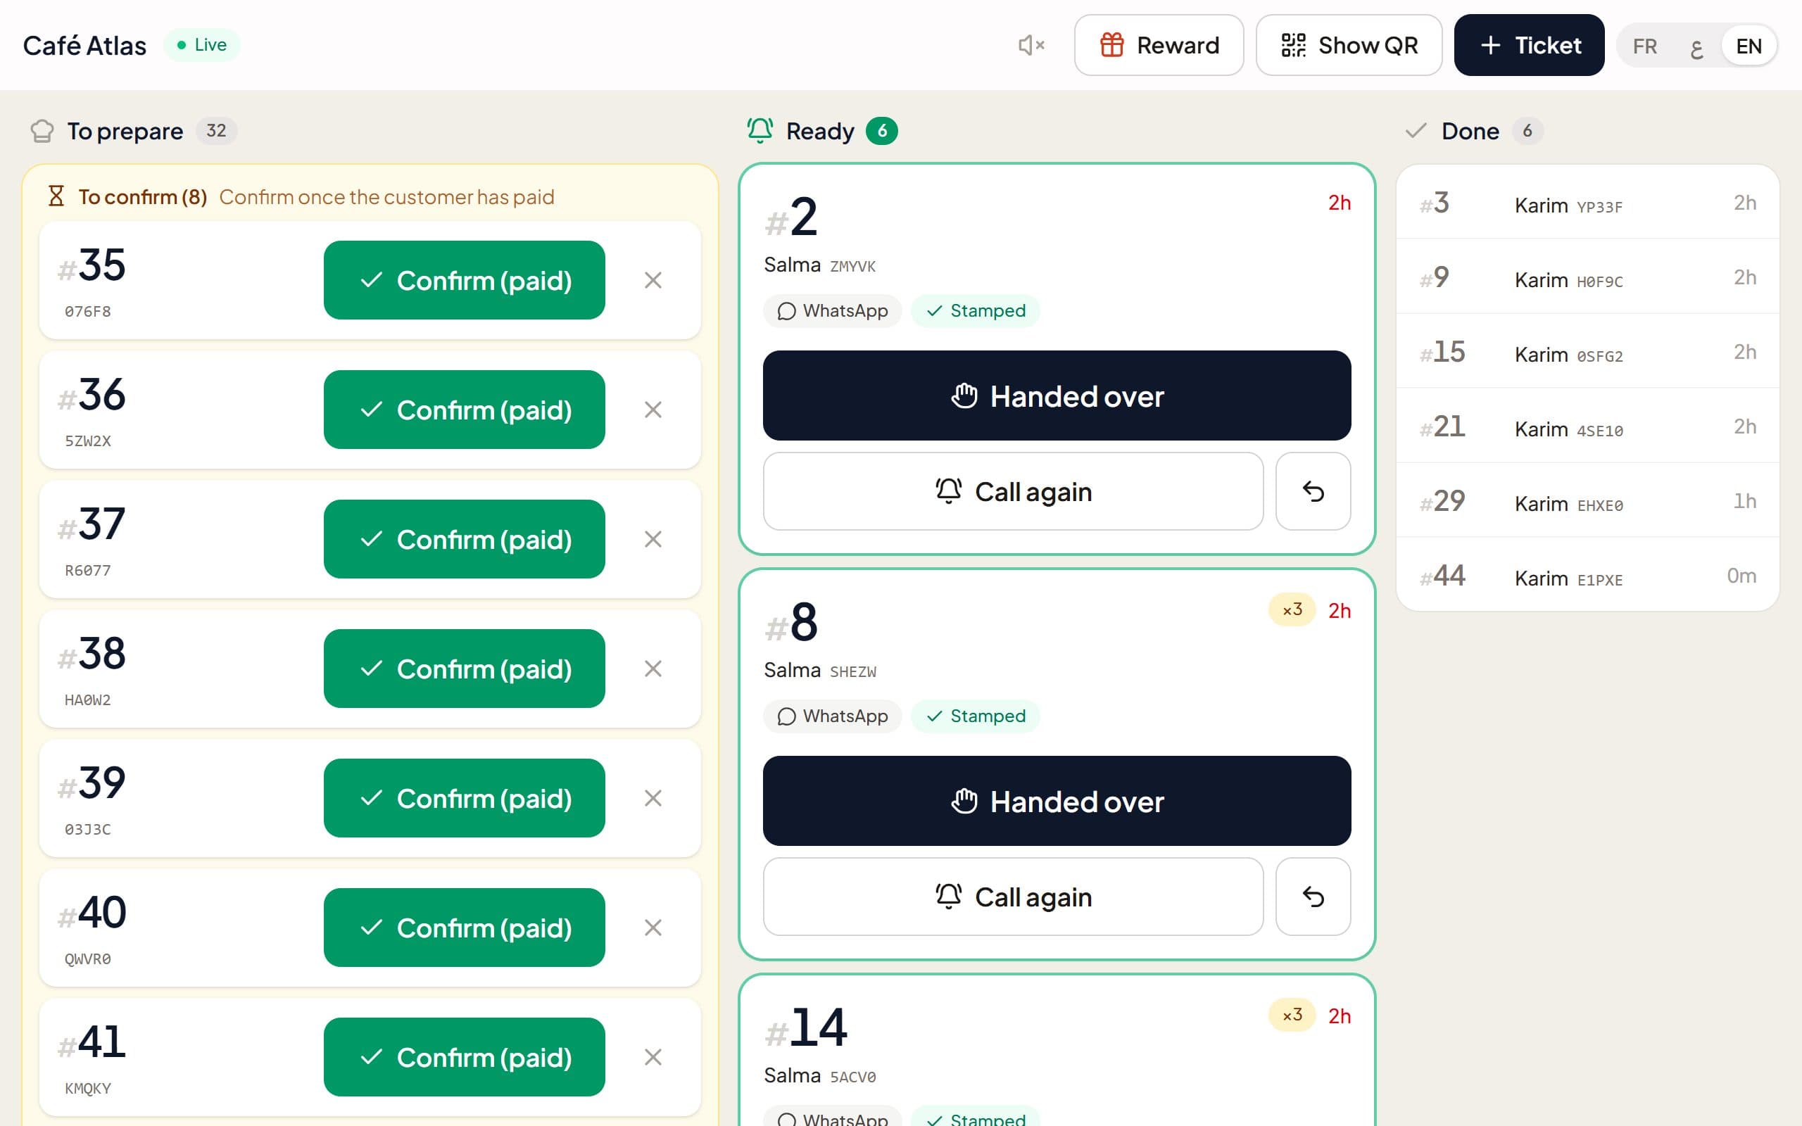1802x1126 pixels.
Task: Click WhatsApp chip on ticket #2
Action: (x=833, y=310)
